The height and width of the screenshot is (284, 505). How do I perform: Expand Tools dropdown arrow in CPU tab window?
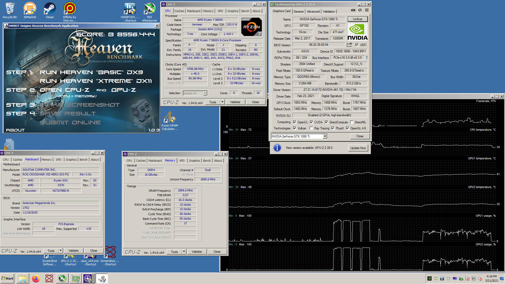(x=222, y=102)
